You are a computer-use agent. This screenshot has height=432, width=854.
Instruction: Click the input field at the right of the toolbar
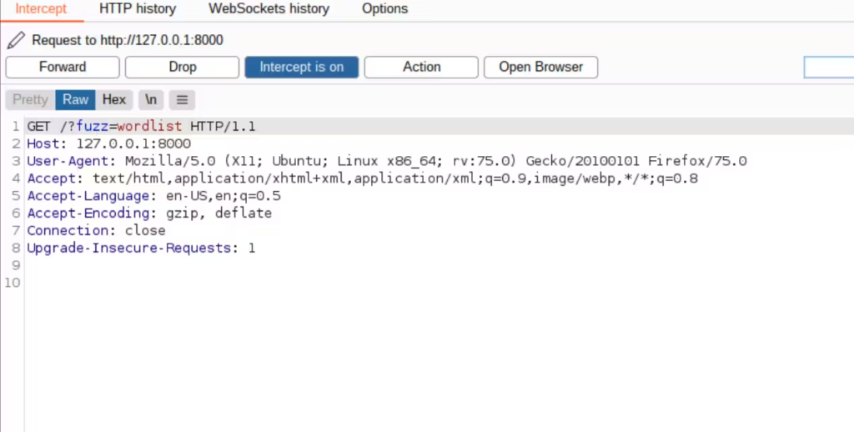coord(829,67)
